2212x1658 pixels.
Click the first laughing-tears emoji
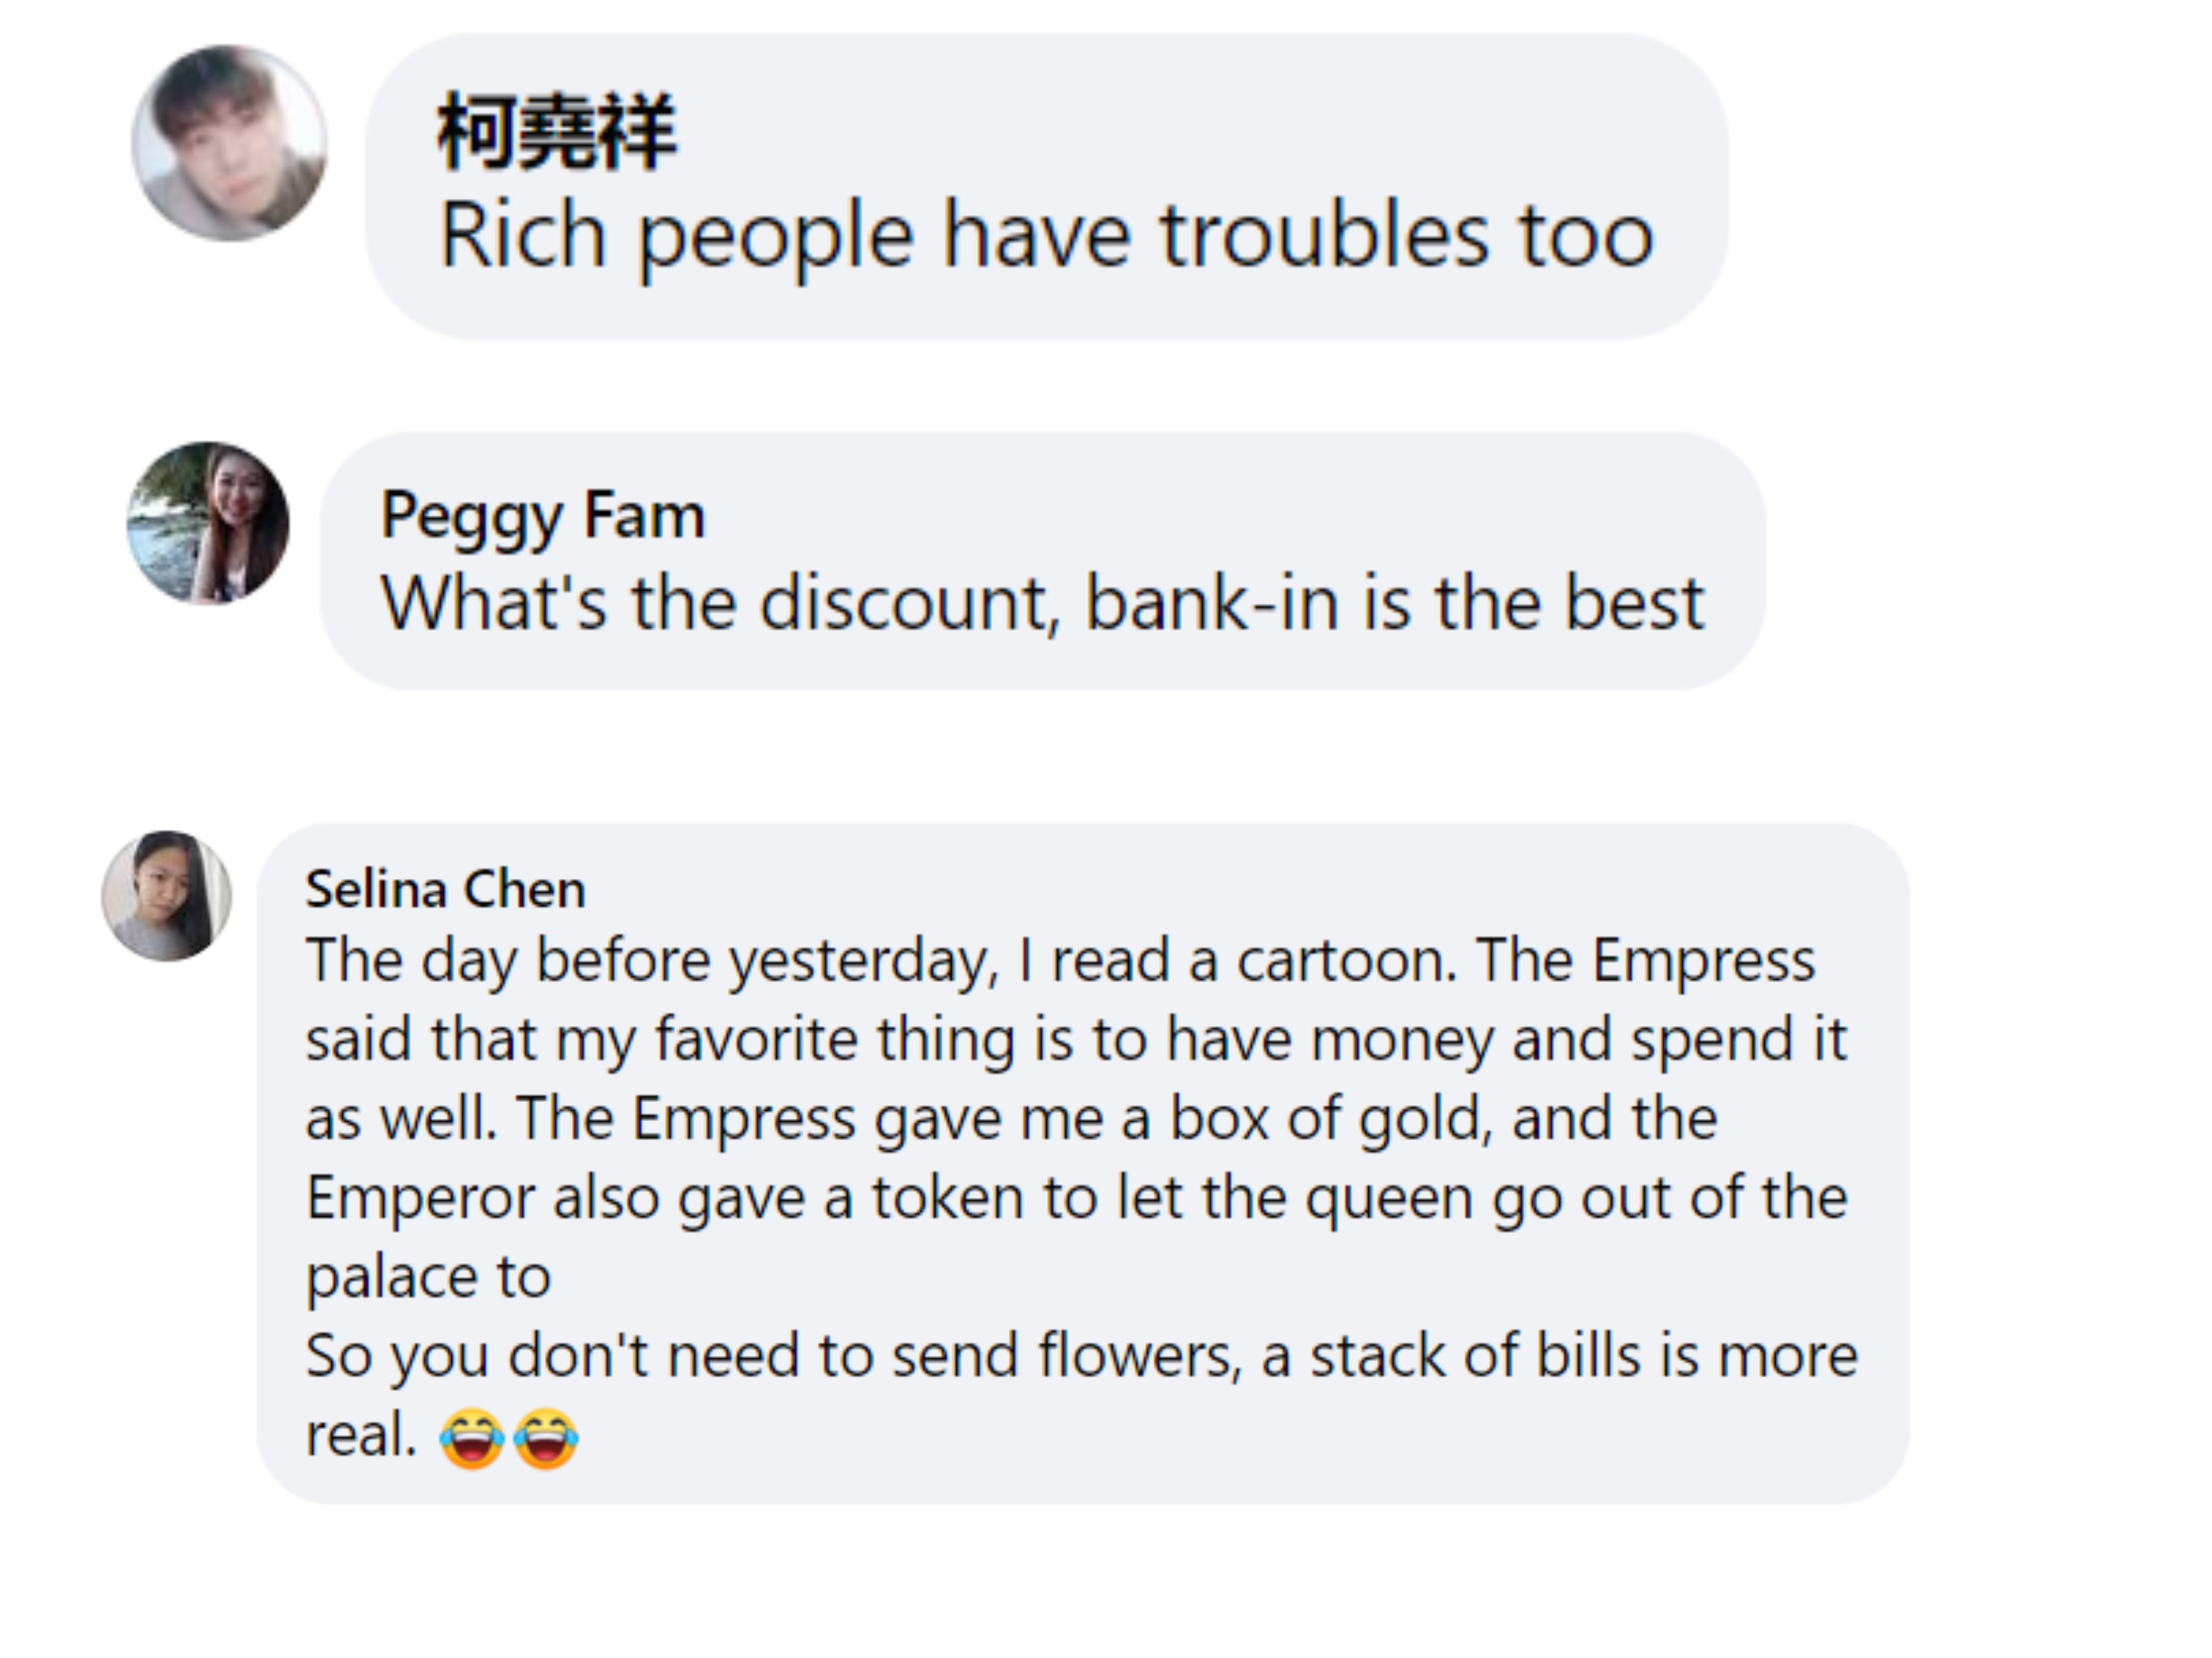pos(472,1438)
